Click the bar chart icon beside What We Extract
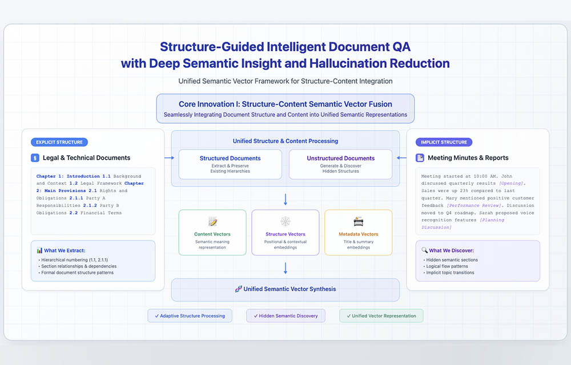This screenshot has height=365, width=571. (x=39, y=250)
